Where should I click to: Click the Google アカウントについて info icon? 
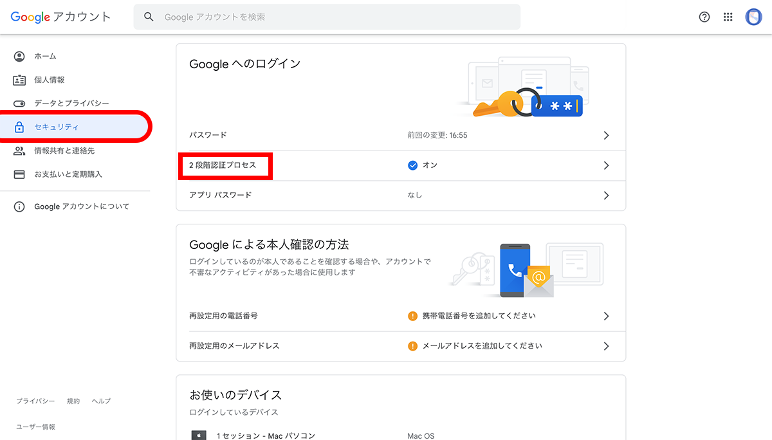[19, 206]
